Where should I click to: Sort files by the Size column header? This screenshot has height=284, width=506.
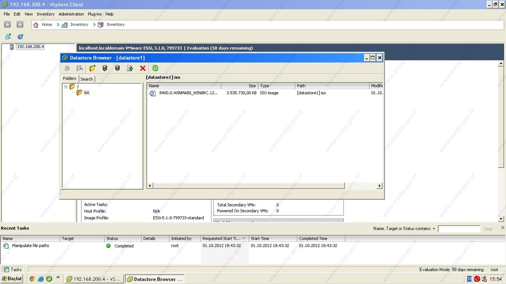point(239,86)
